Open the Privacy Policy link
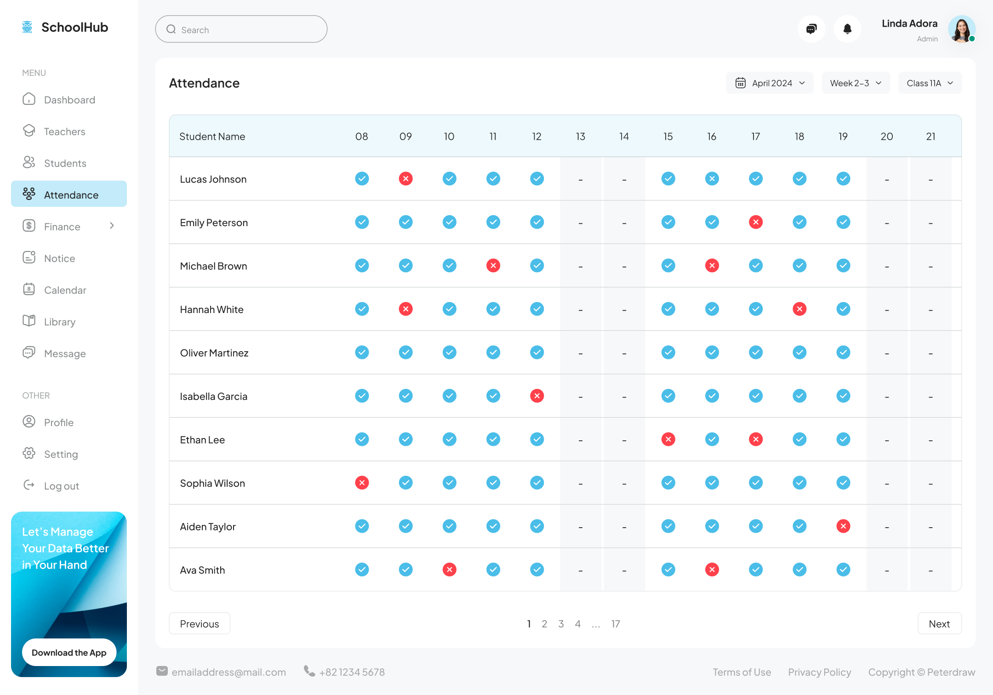 819,672
